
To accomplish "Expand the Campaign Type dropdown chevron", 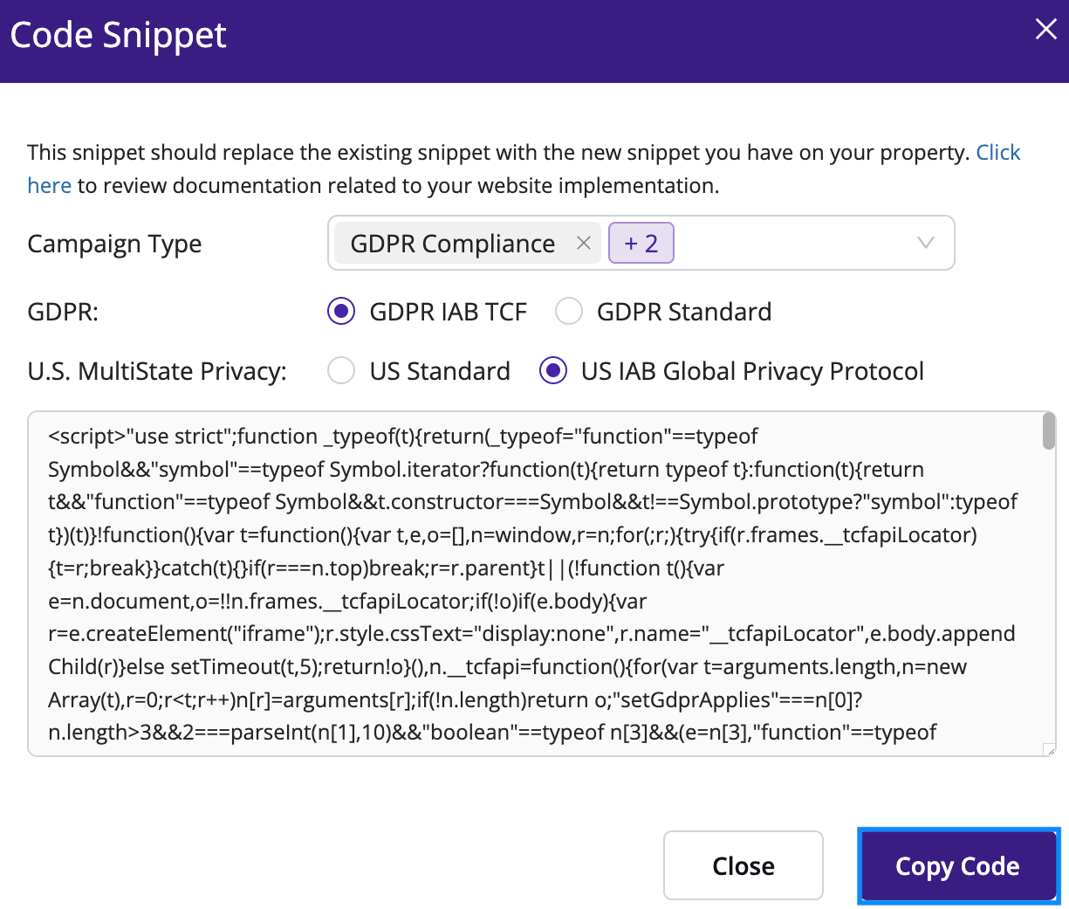I will (926, 243).
